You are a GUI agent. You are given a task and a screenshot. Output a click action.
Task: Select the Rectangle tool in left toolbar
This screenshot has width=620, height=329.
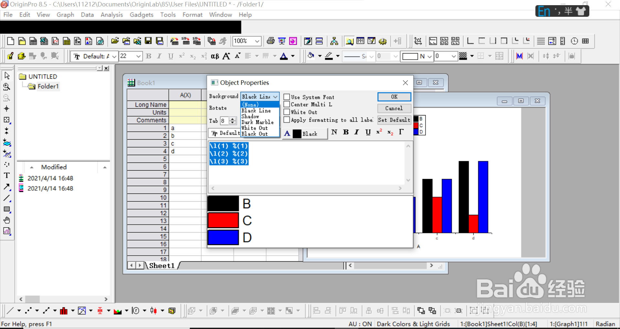pyautogui.click(x=7, y=209)
